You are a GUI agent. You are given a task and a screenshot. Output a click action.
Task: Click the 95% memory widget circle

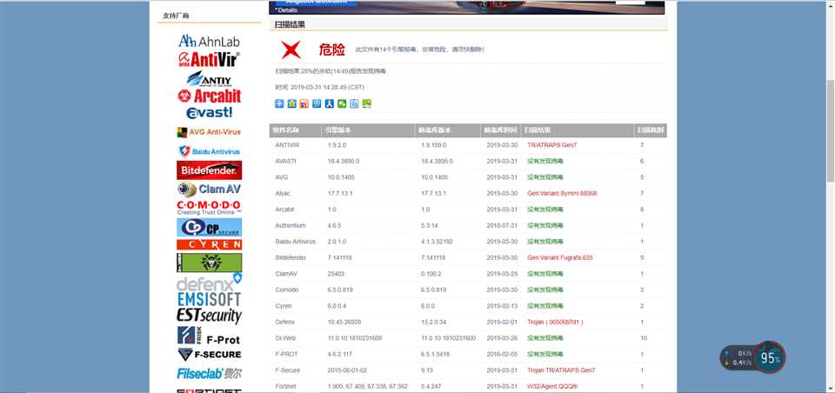770,358
